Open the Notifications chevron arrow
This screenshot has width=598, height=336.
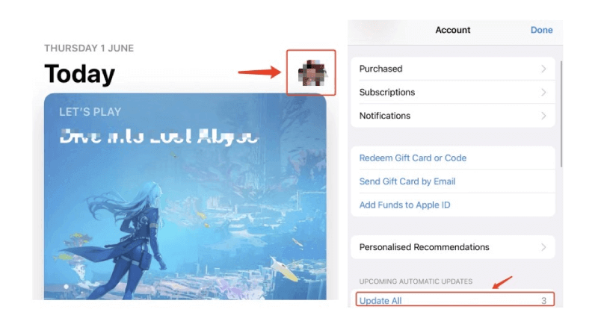(543, 116)
